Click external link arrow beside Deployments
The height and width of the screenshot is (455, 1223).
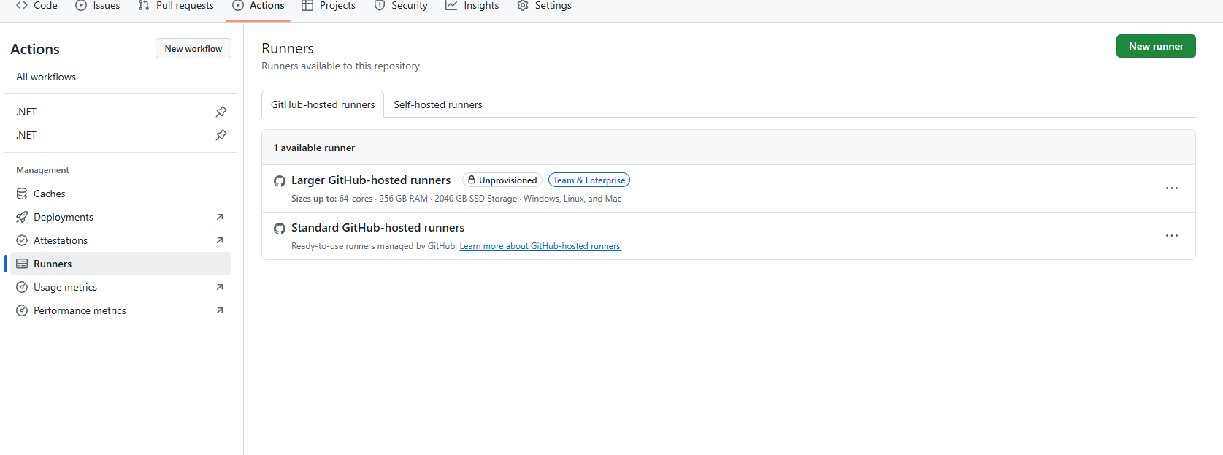click(x=220, y=217)
